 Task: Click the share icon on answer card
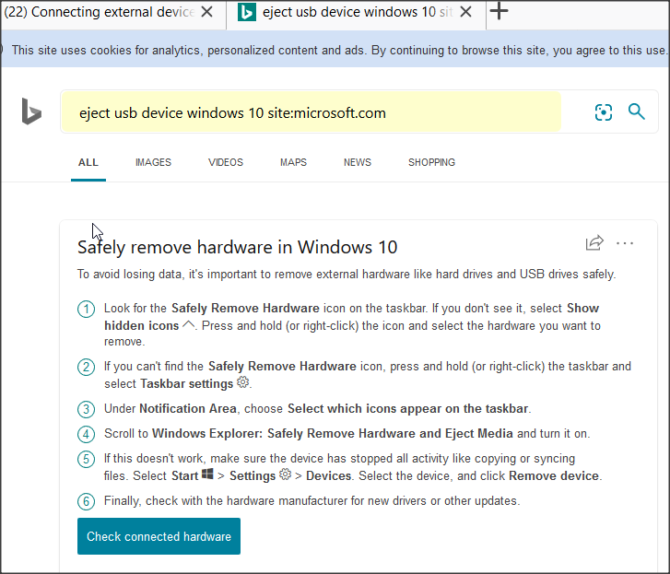click(594, 242)
